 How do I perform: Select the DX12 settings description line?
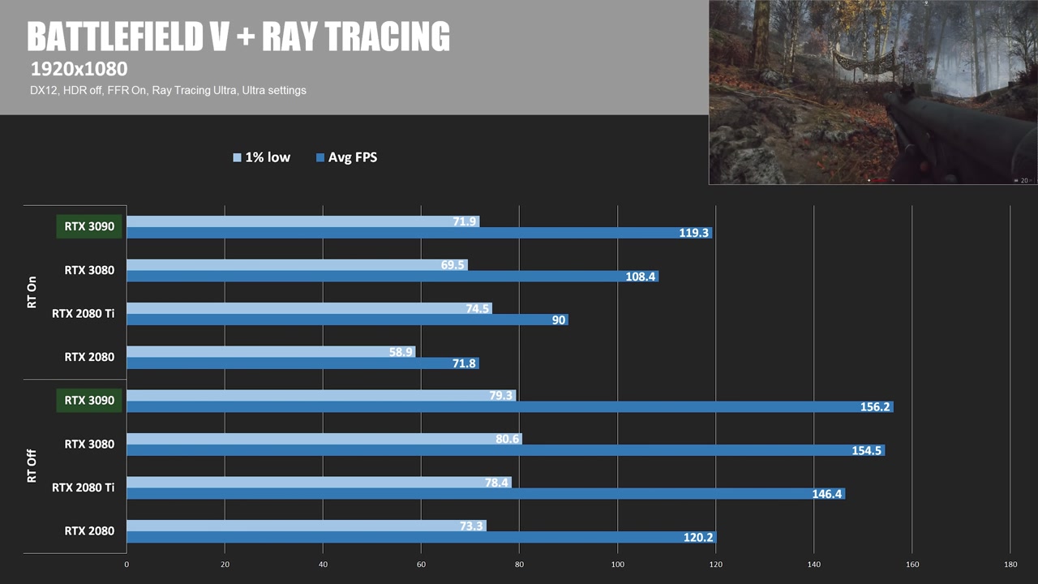coord(168,90)
